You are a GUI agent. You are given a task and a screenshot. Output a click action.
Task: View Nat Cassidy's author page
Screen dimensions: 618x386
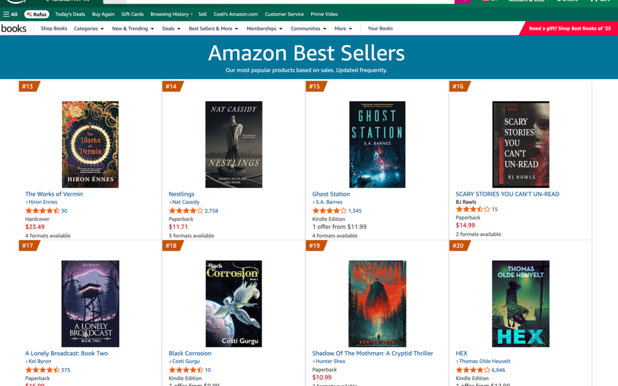tap(185, 201)
